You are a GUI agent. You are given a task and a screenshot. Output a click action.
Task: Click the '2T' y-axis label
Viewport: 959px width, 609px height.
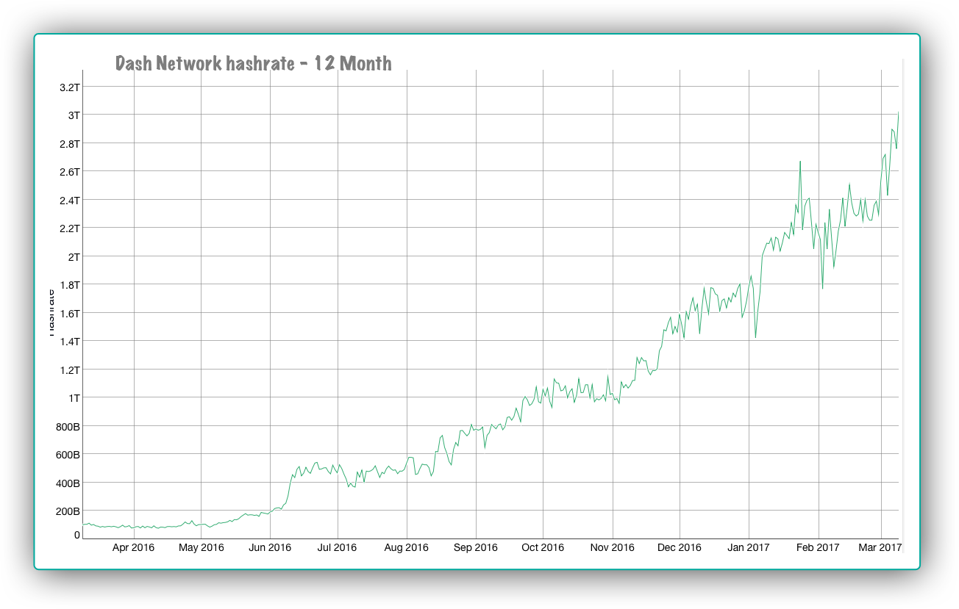[x=74, y=257]
